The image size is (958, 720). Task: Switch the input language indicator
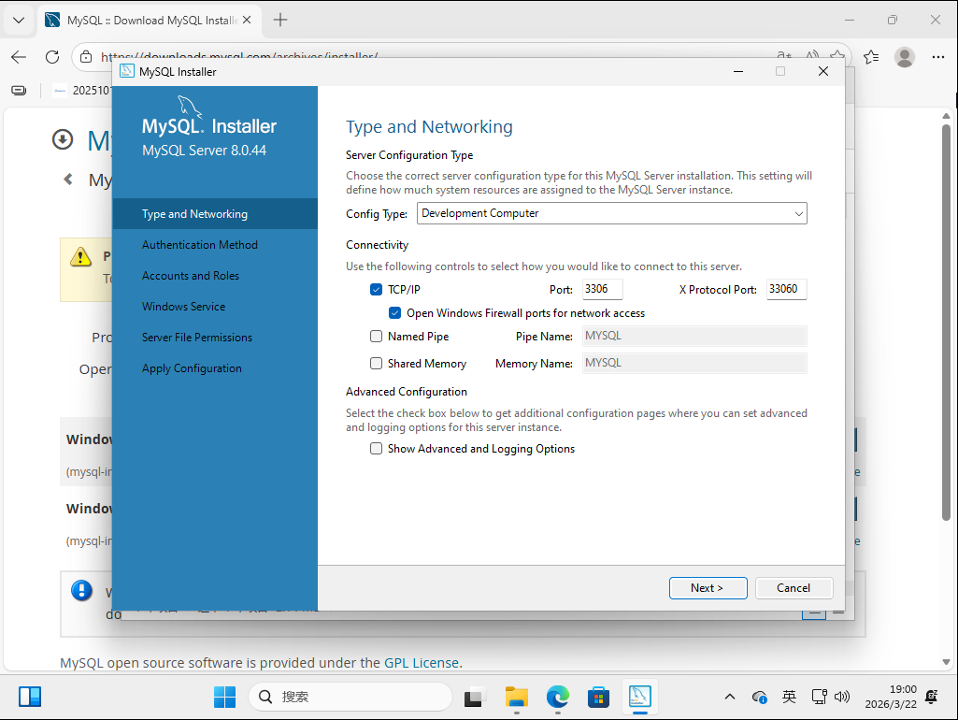790,697
